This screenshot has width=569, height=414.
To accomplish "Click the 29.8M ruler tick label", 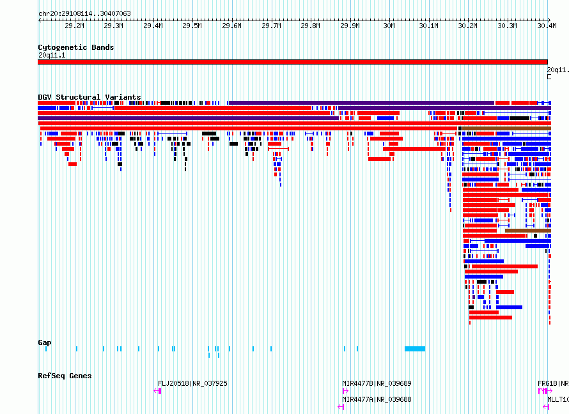I will [310, 26].
